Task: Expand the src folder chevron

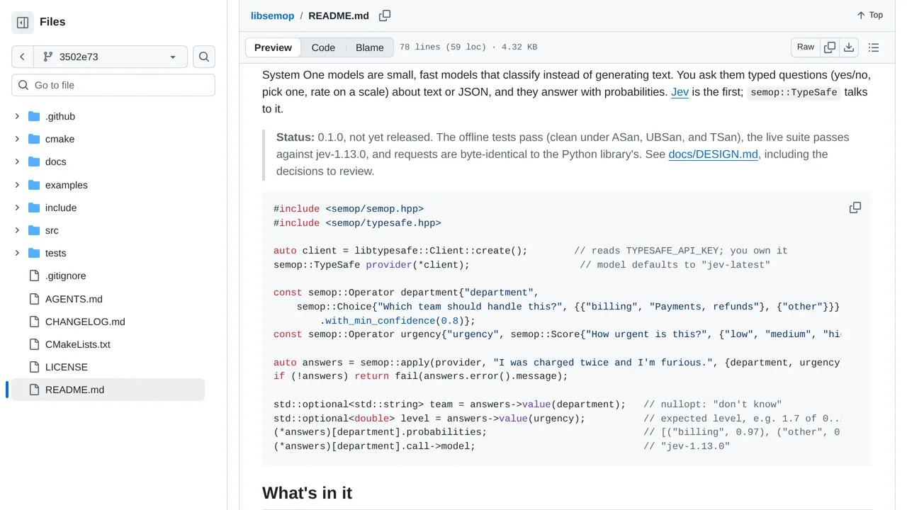Action: pos(17,230)
